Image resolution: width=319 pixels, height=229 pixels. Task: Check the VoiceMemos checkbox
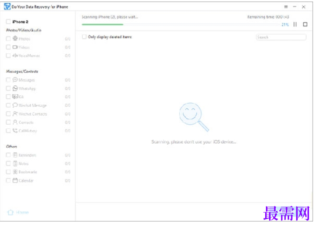pyautogui.click(x=8, y=55)
